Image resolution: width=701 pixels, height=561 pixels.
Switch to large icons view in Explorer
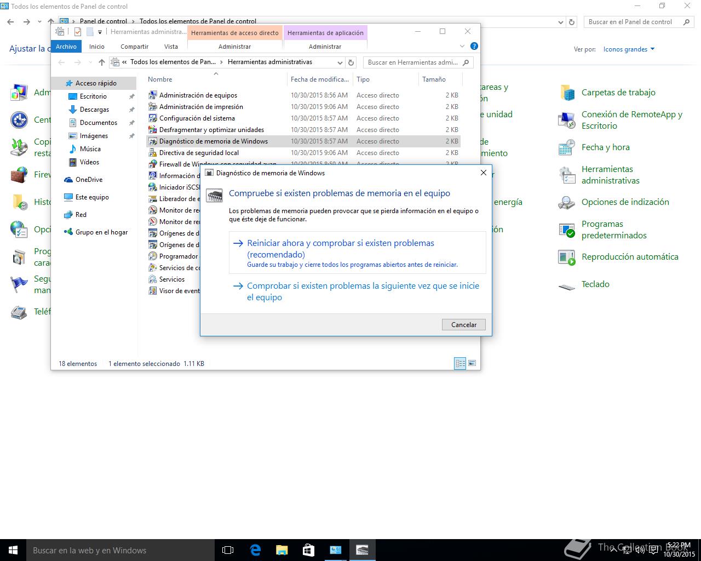click(x=472, y=363)
